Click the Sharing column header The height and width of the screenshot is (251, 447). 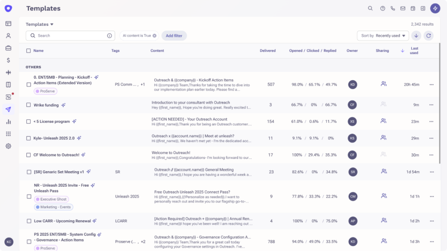[x=383, y=50]
